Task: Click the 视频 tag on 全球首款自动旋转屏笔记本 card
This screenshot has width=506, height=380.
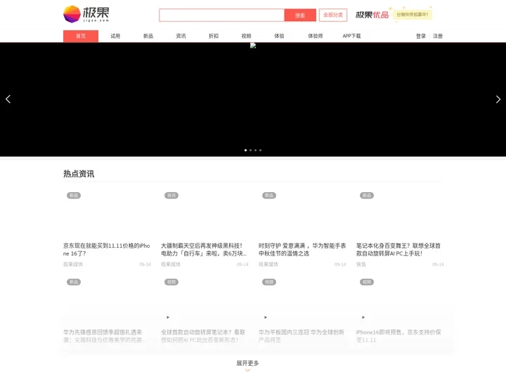Action: (x=171, y=282)
